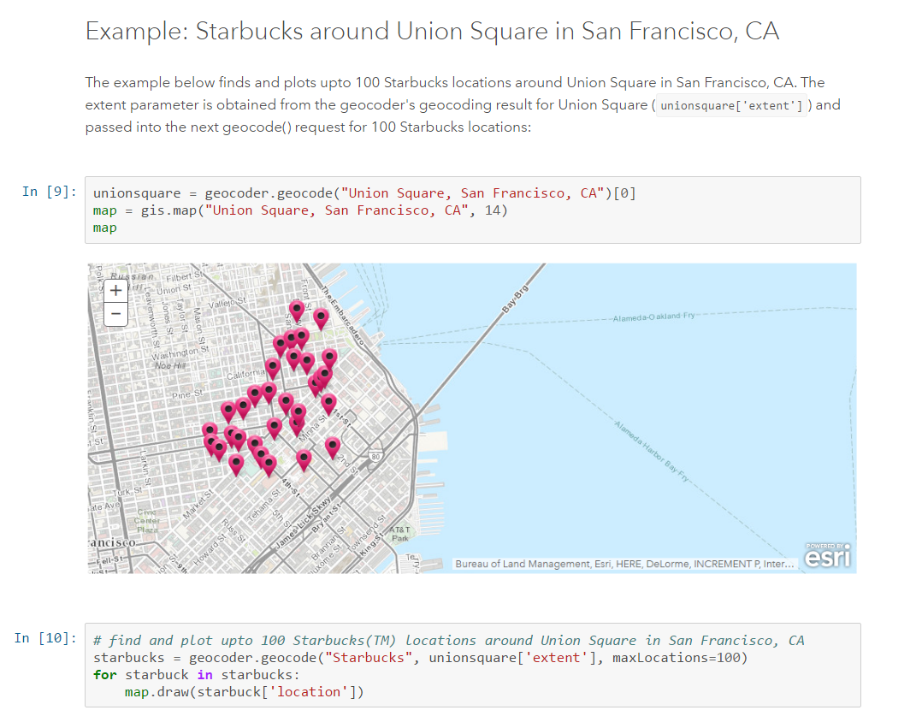This screenshot has width=922, height=722.
Task: Click the AT&T Park label on map
Action: pyautogui.click(x=400, y=534)
